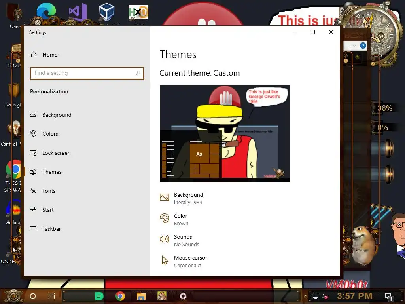
Task: Minimize the Settings window
Action: (x=295, y=32)
